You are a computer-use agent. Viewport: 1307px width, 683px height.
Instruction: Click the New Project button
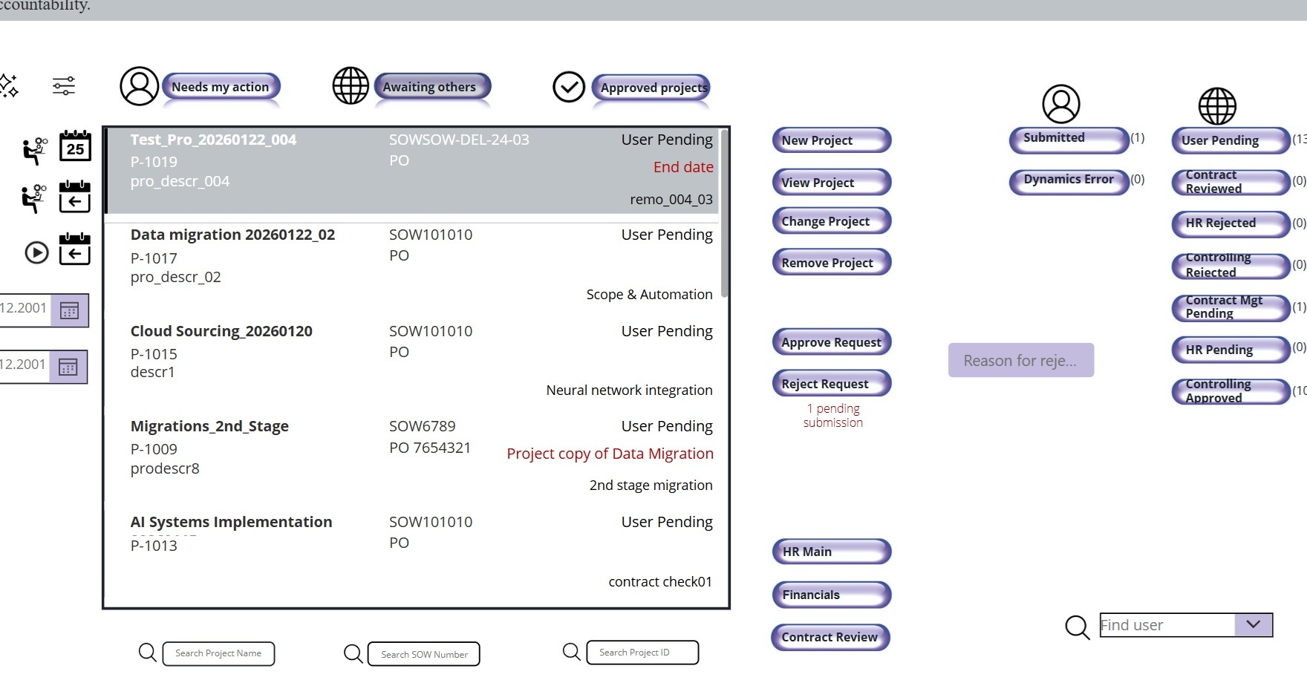coord(832,140)
